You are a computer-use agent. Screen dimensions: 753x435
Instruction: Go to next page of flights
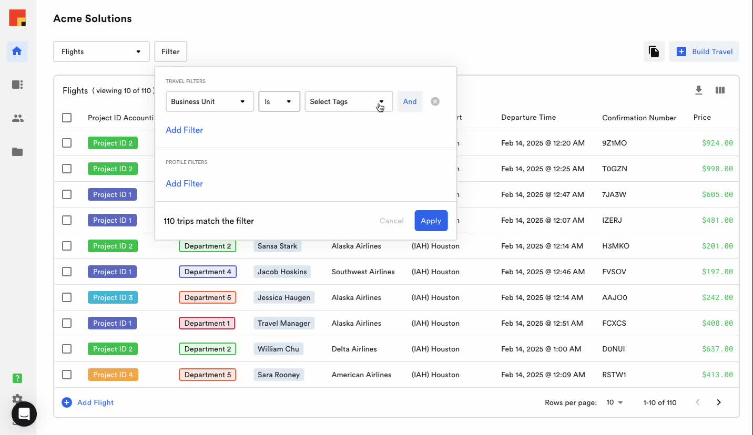pyautogui.click(x=718, y=402)
